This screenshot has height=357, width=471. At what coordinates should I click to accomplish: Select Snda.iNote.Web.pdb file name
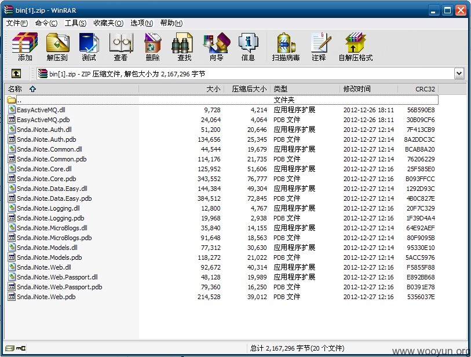click(x=46, y=297)
